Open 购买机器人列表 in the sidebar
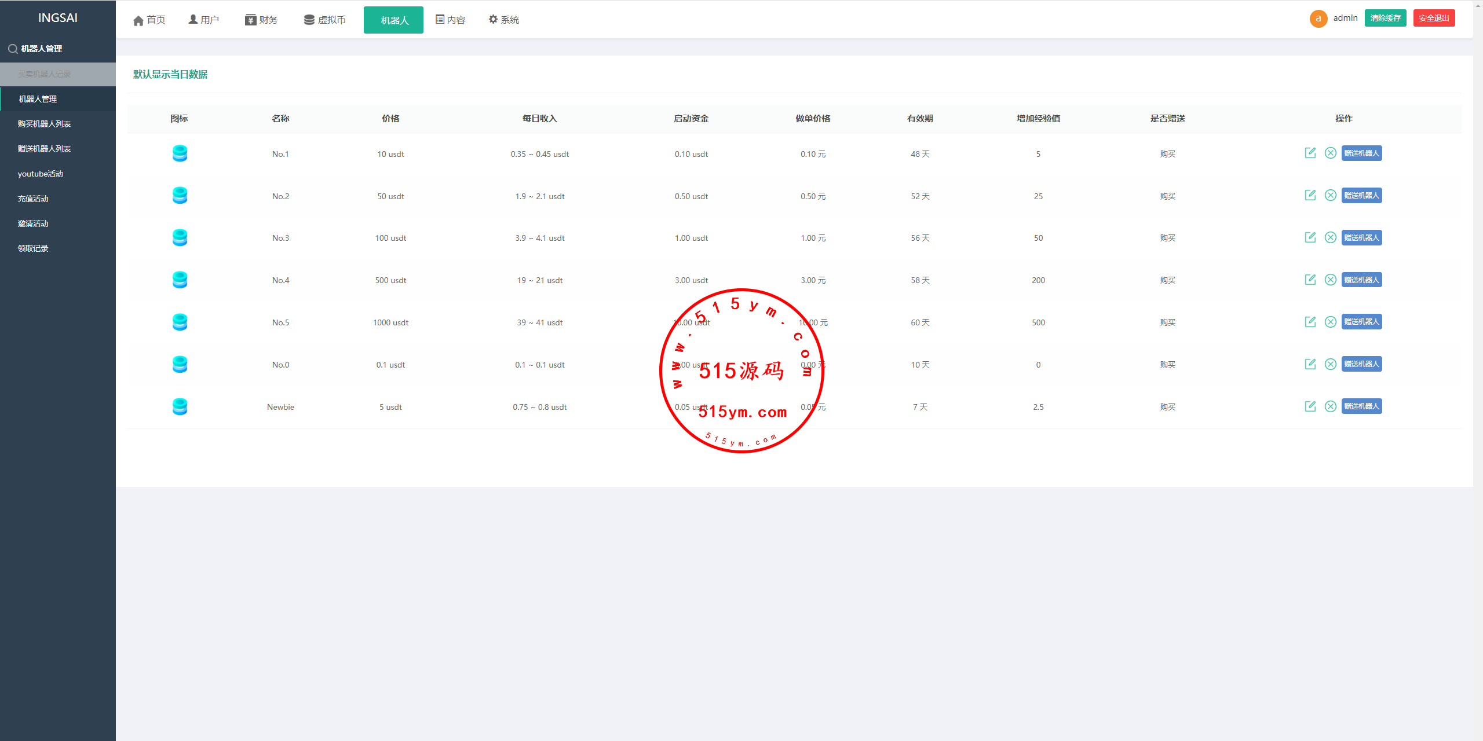Viewport: 1483px width, 741px height. (x=44, y=124)
